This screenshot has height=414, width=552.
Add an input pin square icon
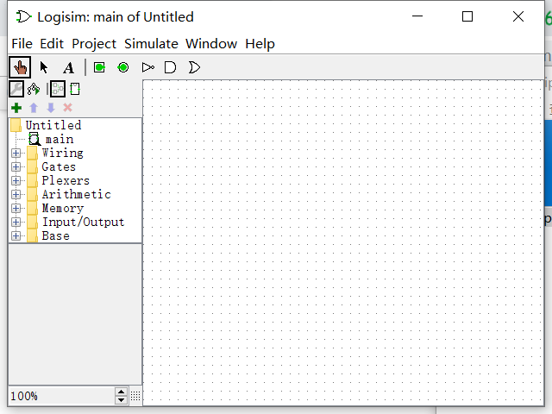click(100, 67)
